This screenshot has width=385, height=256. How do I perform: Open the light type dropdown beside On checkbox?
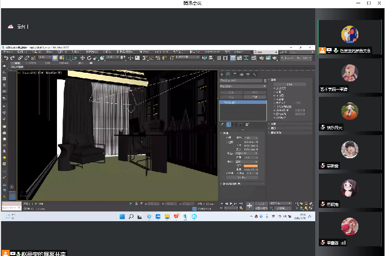coord(252,138)
